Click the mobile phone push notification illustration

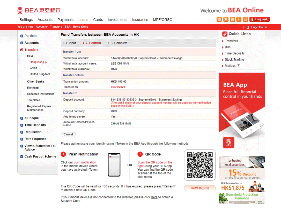pyautogui.click(x=114, y=165)
